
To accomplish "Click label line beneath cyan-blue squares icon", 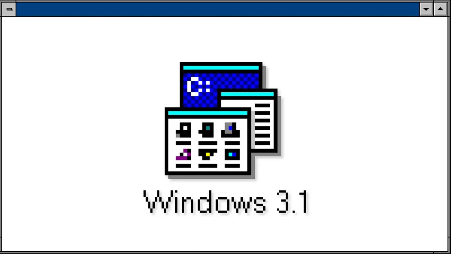I will coord(232,165).
